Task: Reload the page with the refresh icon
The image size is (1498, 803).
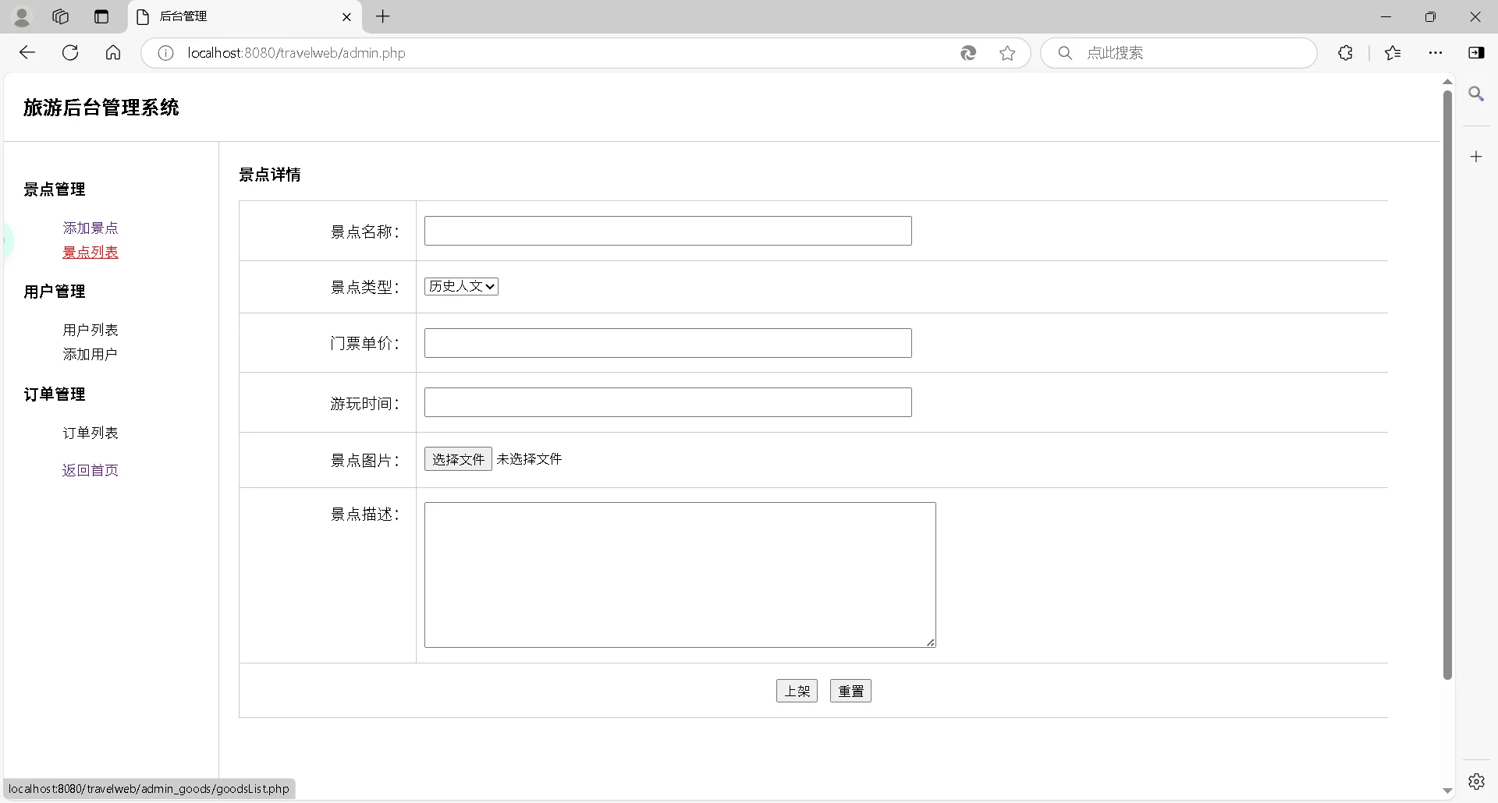Action: (x=70, y=52)
